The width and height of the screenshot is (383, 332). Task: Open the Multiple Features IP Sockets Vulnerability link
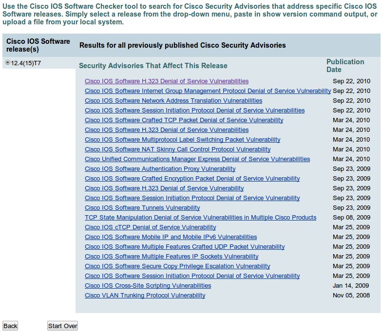[x=172, y=257]
